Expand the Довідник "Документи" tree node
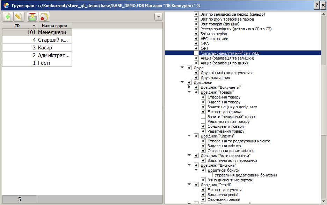Viewport: 327px width, 205px height. click(189, 87)
